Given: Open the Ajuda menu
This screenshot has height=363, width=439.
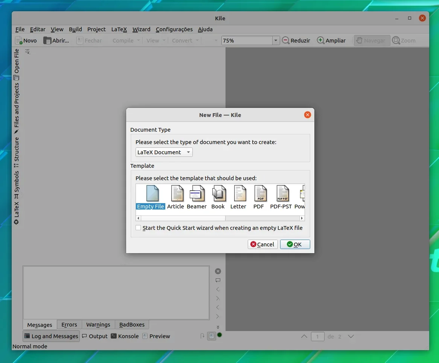Looking at the screenshot, I should pos(205,29).
